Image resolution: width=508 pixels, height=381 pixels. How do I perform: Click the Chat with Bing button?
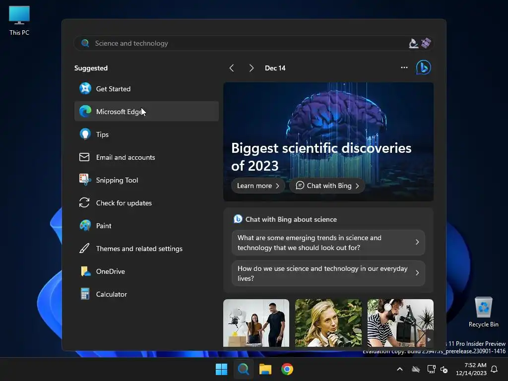click(x=327, y=186)
